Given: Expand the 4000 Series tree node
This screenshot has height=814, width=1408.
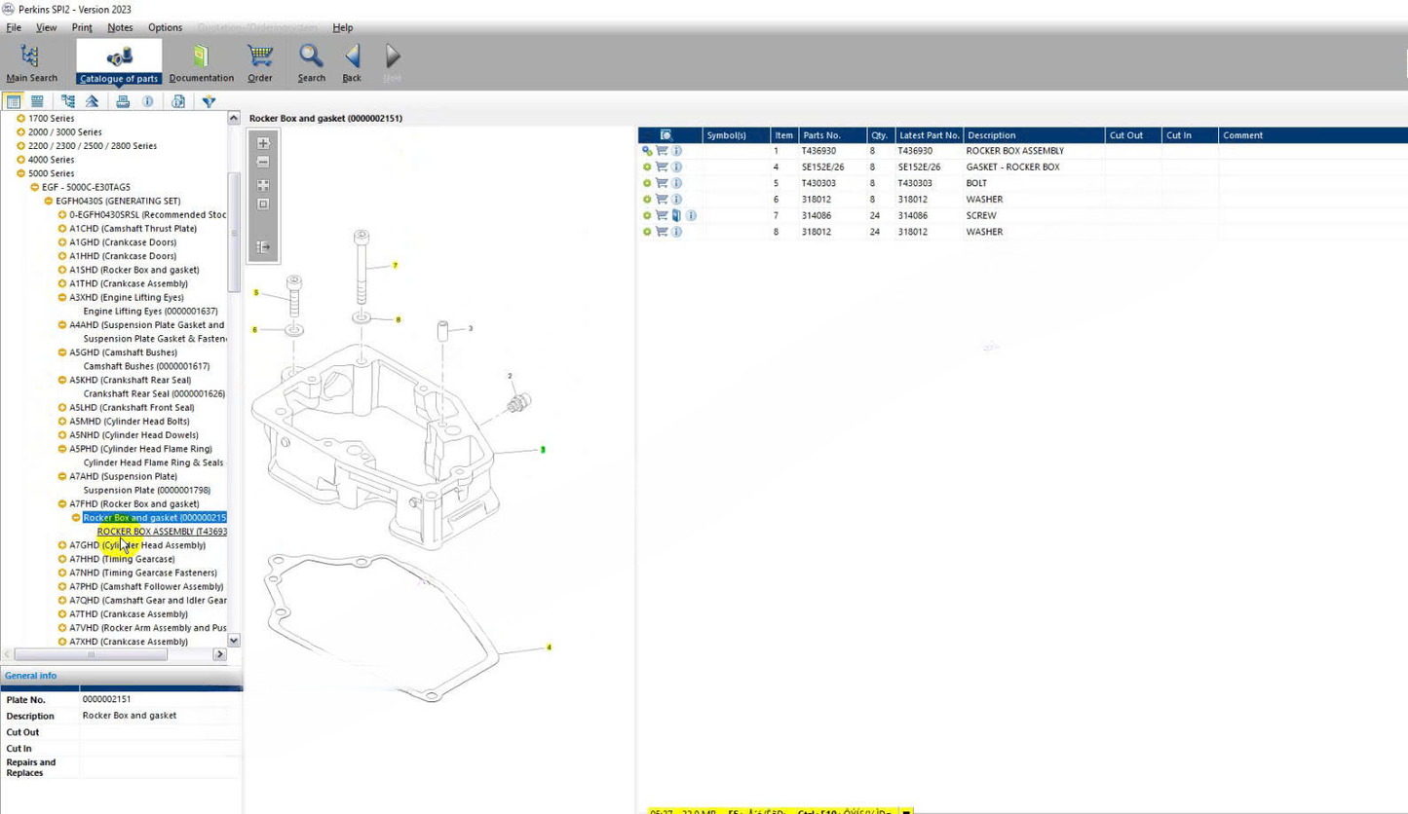Looking at the screenshot, I should click(x=19, y=159).
